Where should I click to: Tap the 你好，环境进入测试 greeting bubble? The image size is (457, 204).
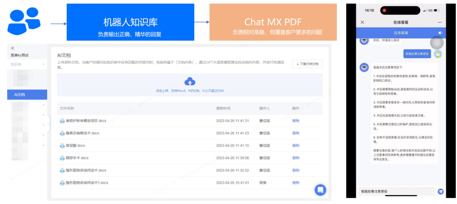pyautogui.click(x=386, y=41)
